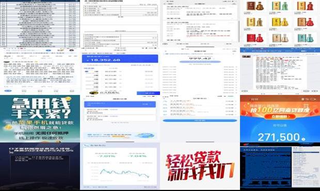
Task: Open the blue balance card showing 10,352.68
Action: (x=120, y=59)
